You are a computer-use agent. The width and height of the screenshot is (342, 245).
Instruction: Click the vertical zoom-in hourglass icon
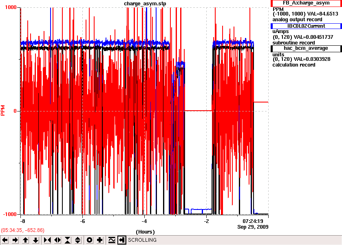[68, 240]
